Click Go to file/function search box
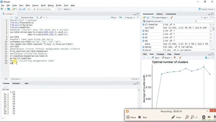This screenshot has width=216, height=122. pos(44,9)
